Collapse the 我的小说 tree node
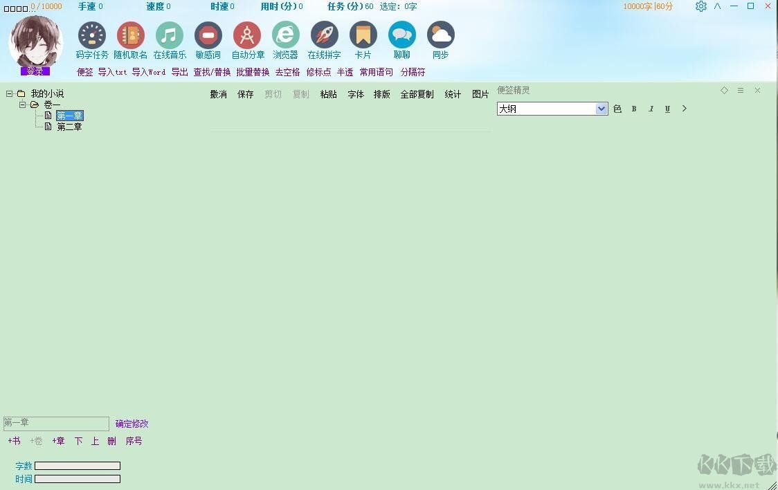Screen dimensions: 778x490 pos(9,92)
